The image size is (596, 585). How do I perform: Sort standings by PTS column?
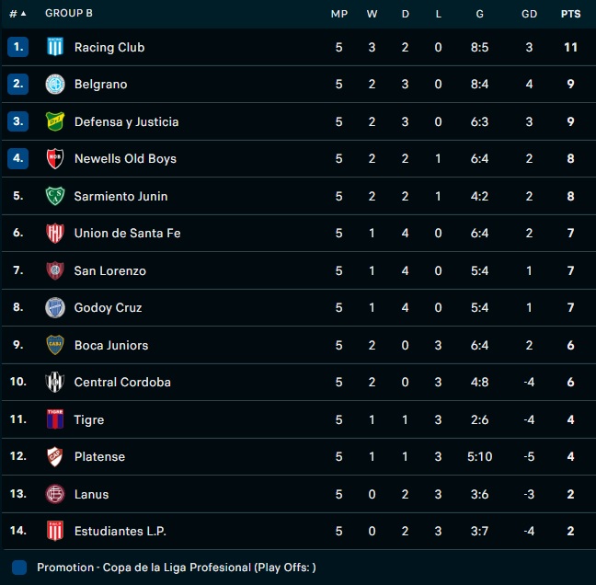pos(570,14)
